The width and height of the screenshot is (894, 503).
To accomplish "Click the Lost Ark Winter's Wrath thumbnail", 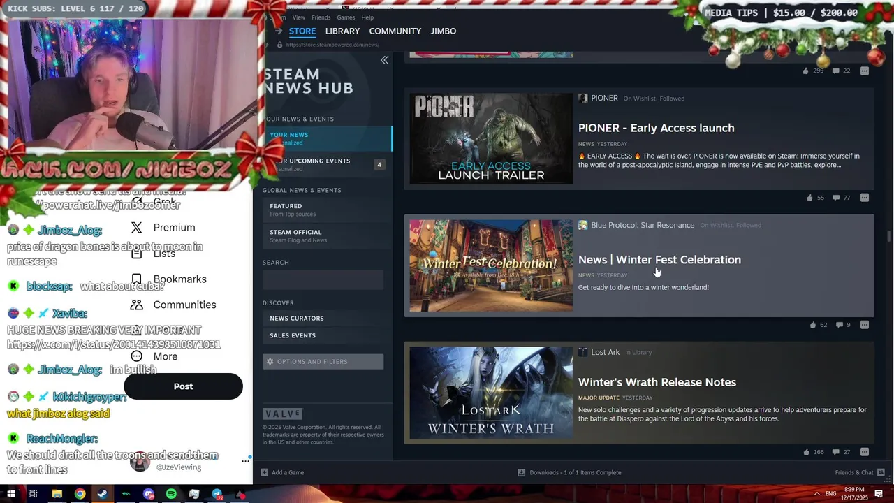I will coord(491,393).
